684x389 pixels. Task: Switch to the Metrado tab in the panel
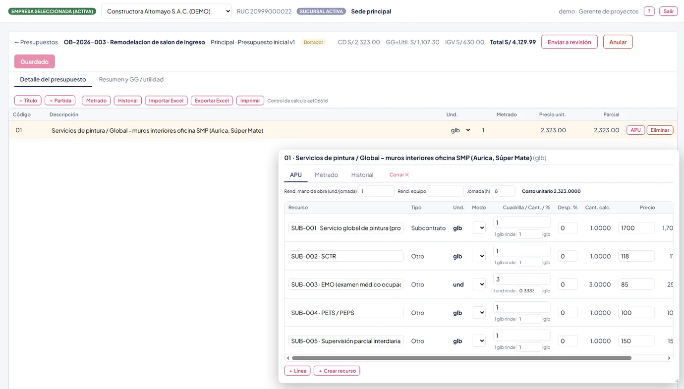[x=326, y=175]
